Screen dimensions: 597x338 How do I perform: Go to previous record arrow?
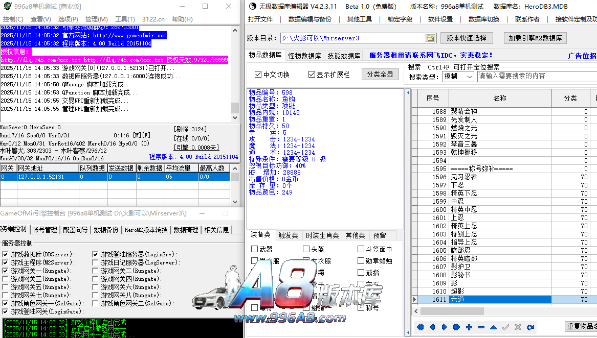(432, 327)
